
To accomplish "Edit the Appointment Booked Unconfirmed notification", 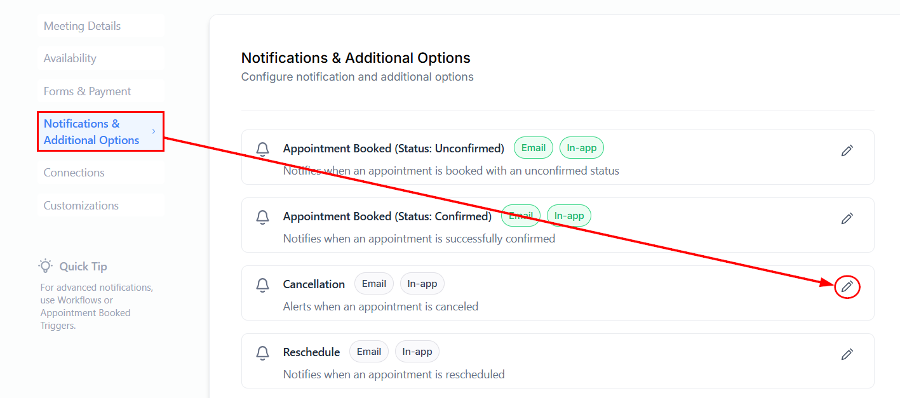I will [x=847, y=150].
